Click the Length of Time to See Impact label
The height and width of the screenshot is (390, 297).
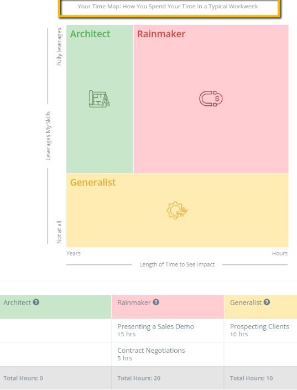(x=177, y=264)
